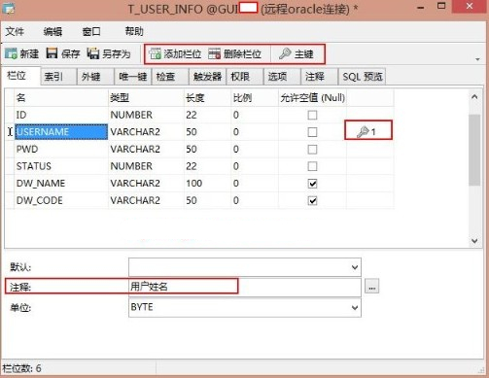
Task: Open the 编辑 menu
Action: 52,31
